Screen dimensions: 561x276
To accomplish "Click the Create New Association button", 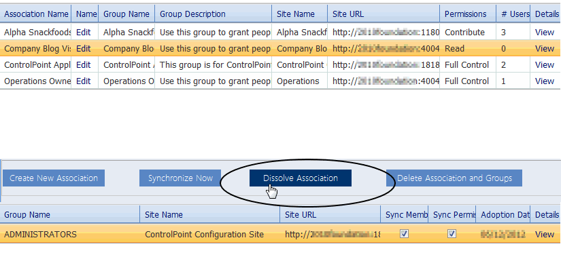I will (54, 178).
